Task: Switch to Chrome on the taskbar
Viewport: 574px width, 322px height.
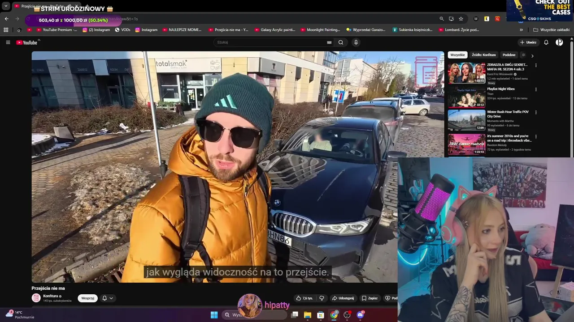Action: pyautogui.click(x=334, y=315)
